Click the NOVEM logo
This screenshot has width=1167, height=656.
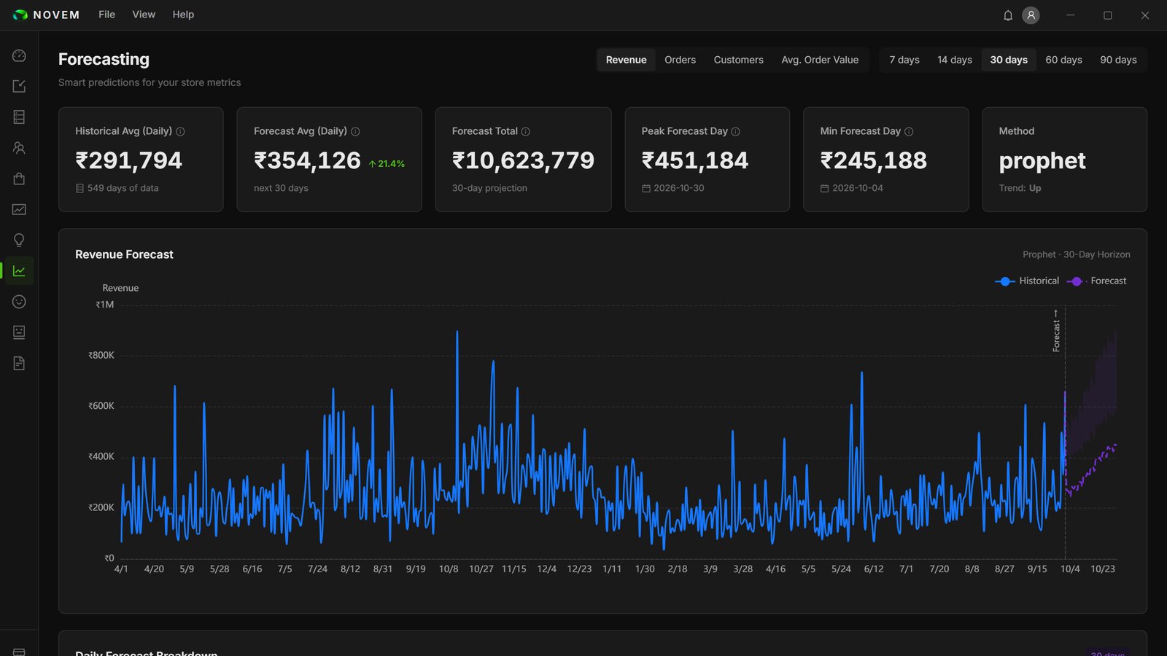(46, 15)
